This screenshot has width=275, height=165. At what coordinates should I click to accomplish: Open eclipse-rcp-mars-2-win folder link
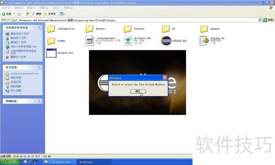point(24,74)
